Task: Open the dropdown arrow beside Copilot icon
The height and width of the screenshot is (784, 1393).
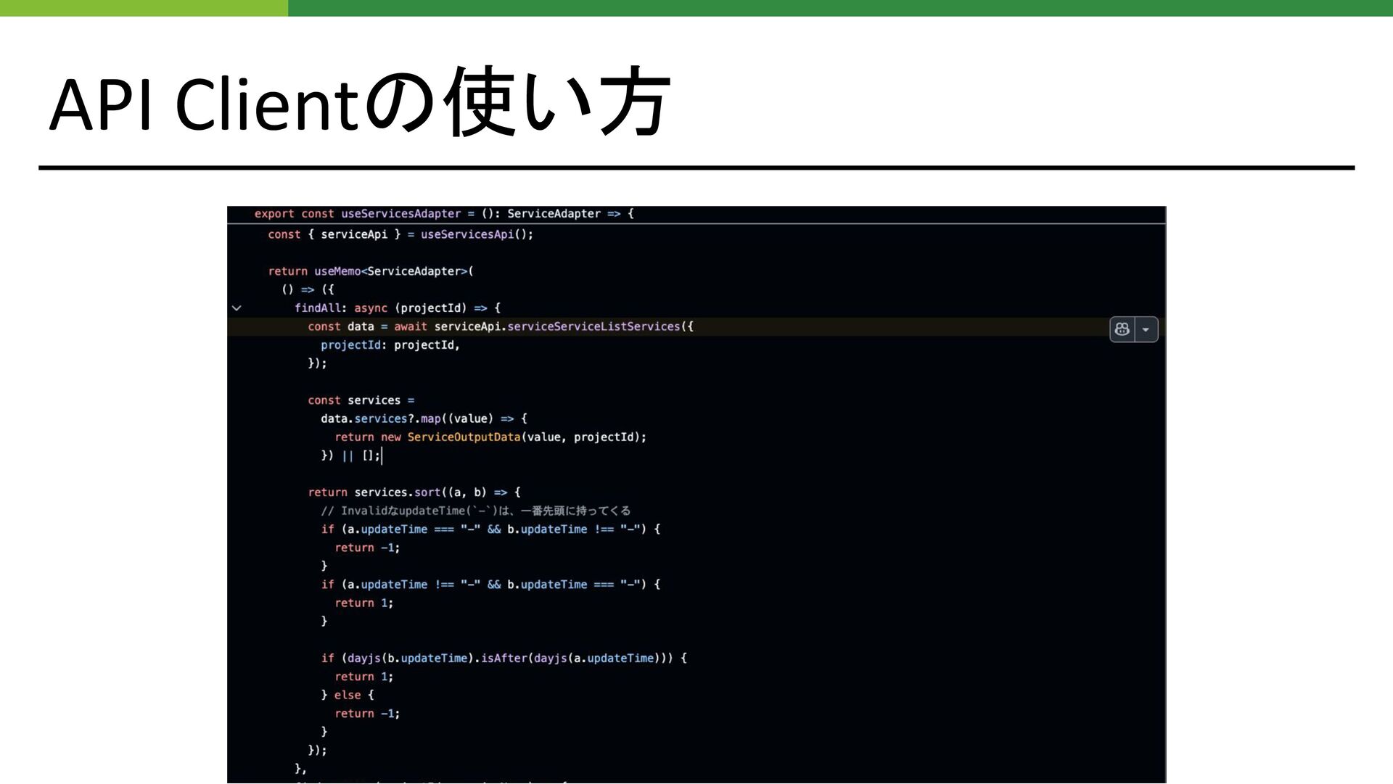Action: (1146, 329)
